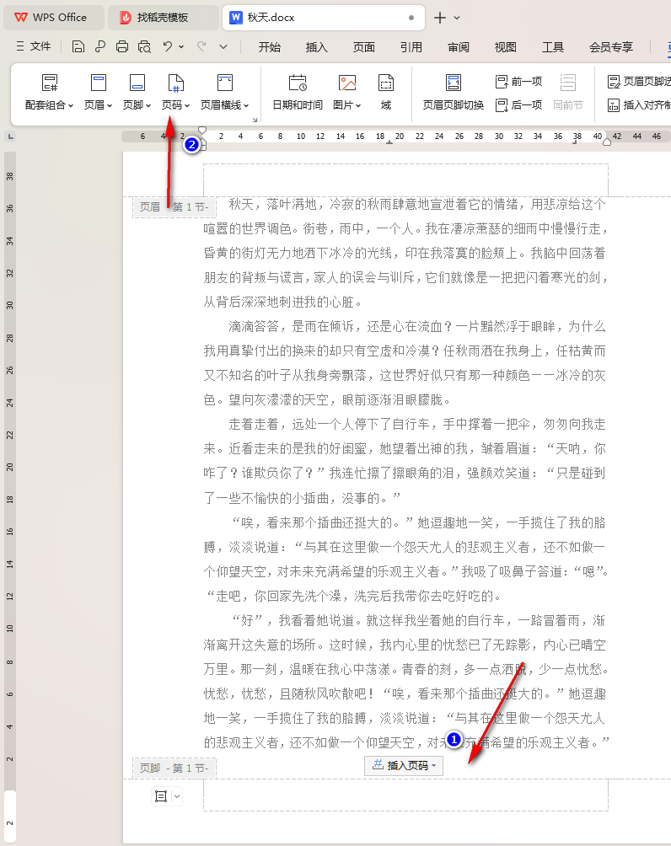
Task: Expand the 页眉横线 dropdown arrow
Action: [246, 105]
